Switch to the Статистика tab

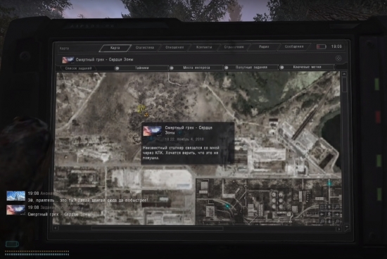145,47
